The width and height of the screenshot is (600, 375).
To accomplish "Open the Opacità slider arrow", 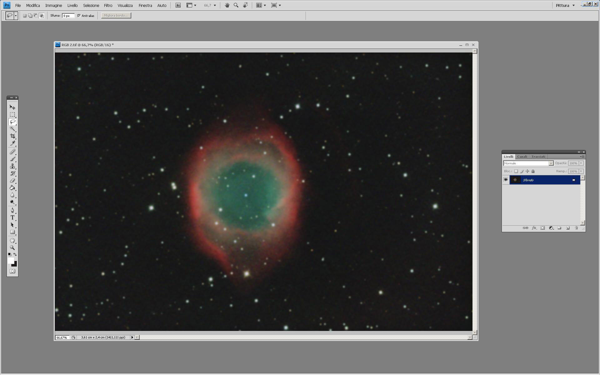I will click(581, 163).
